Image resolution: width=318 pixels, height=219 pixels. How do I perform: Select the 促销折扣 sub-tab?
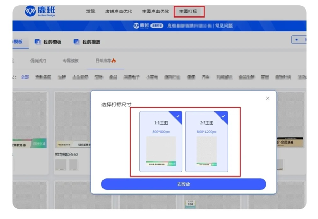[38, 61]
